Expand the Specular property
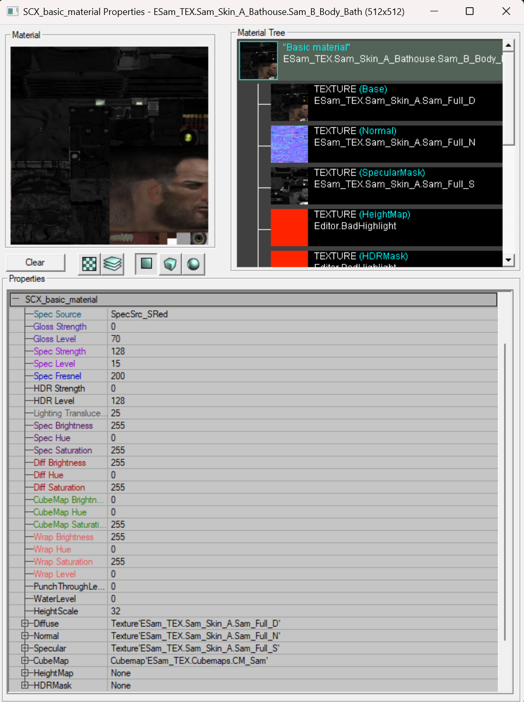The image size is (524, 702). tap(25, 648)
